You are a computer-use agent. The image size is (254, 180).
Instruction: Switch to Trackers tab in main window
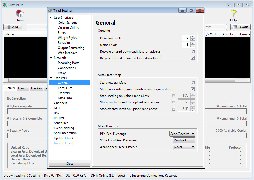[x=36, y=88]
